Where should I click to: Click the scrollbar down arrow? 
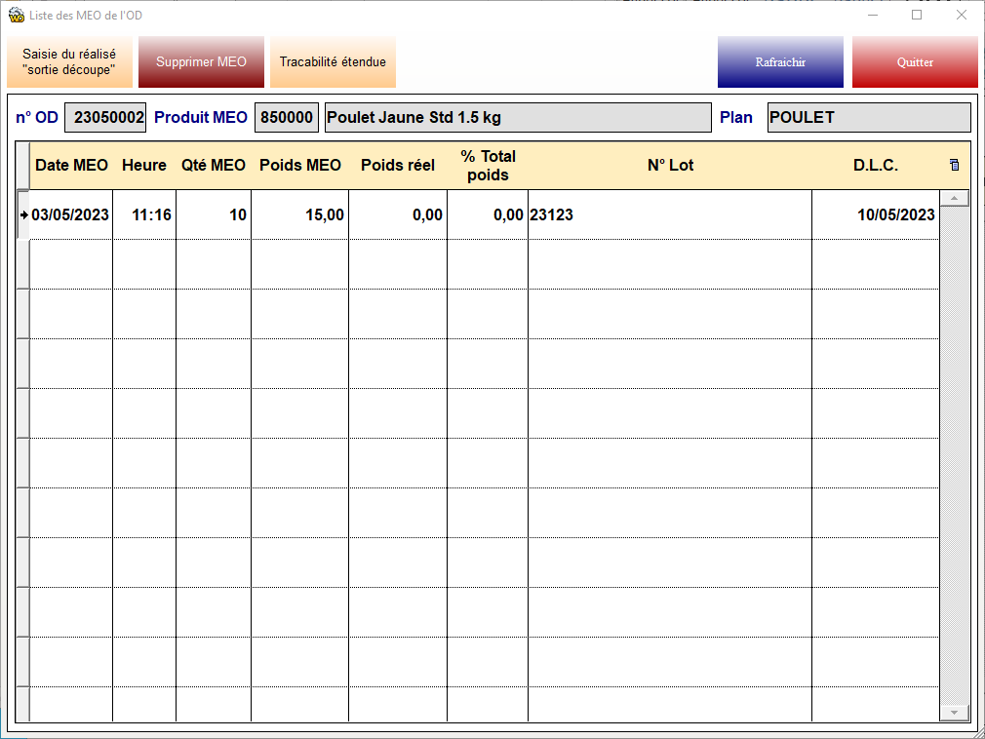[x=954, y=713]
